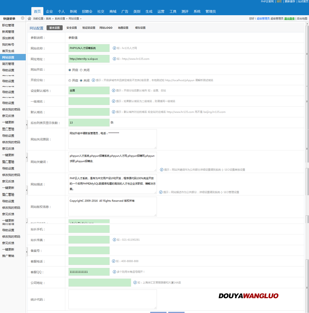This screenshot has height=313, width=309.
Task: Focus the 公司地址 input field
Action: pyautogui.click(x=100, y=283)
